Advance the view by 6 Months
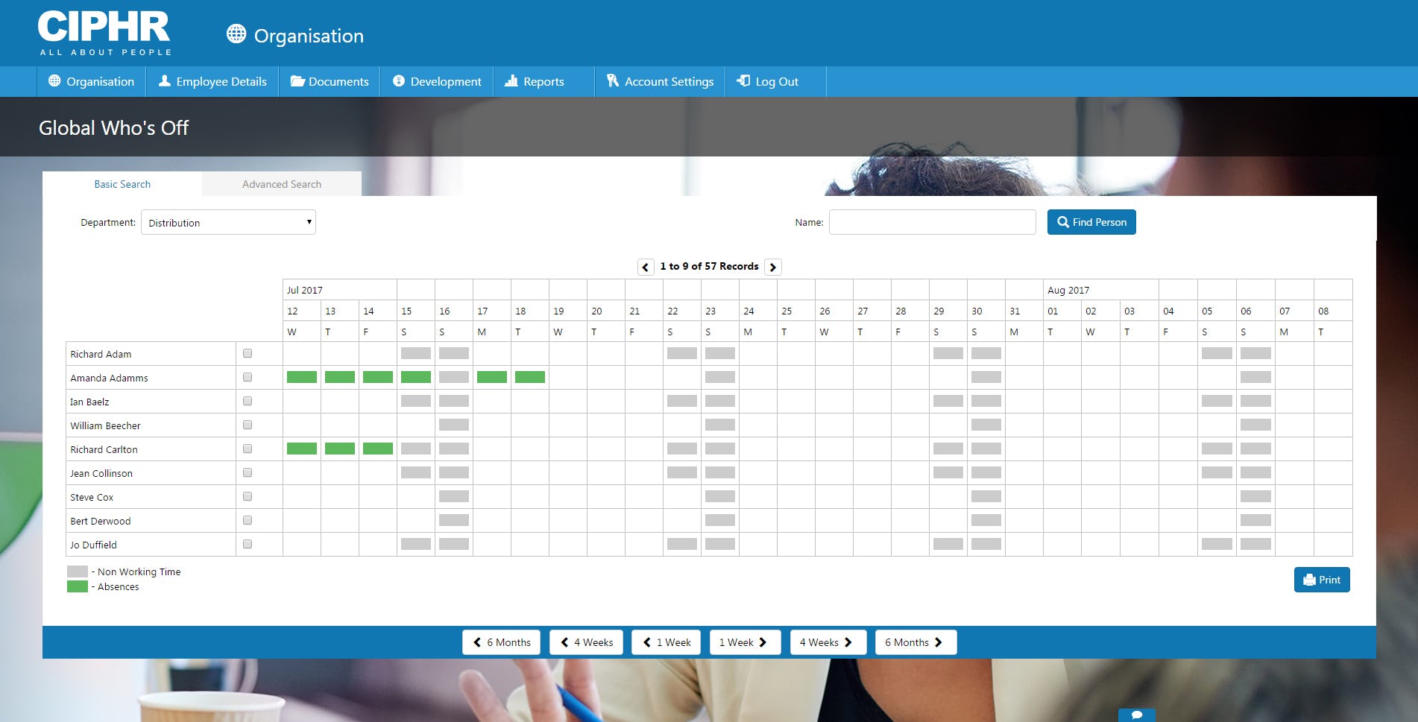The image size is (1418, 722). point(915,642)
